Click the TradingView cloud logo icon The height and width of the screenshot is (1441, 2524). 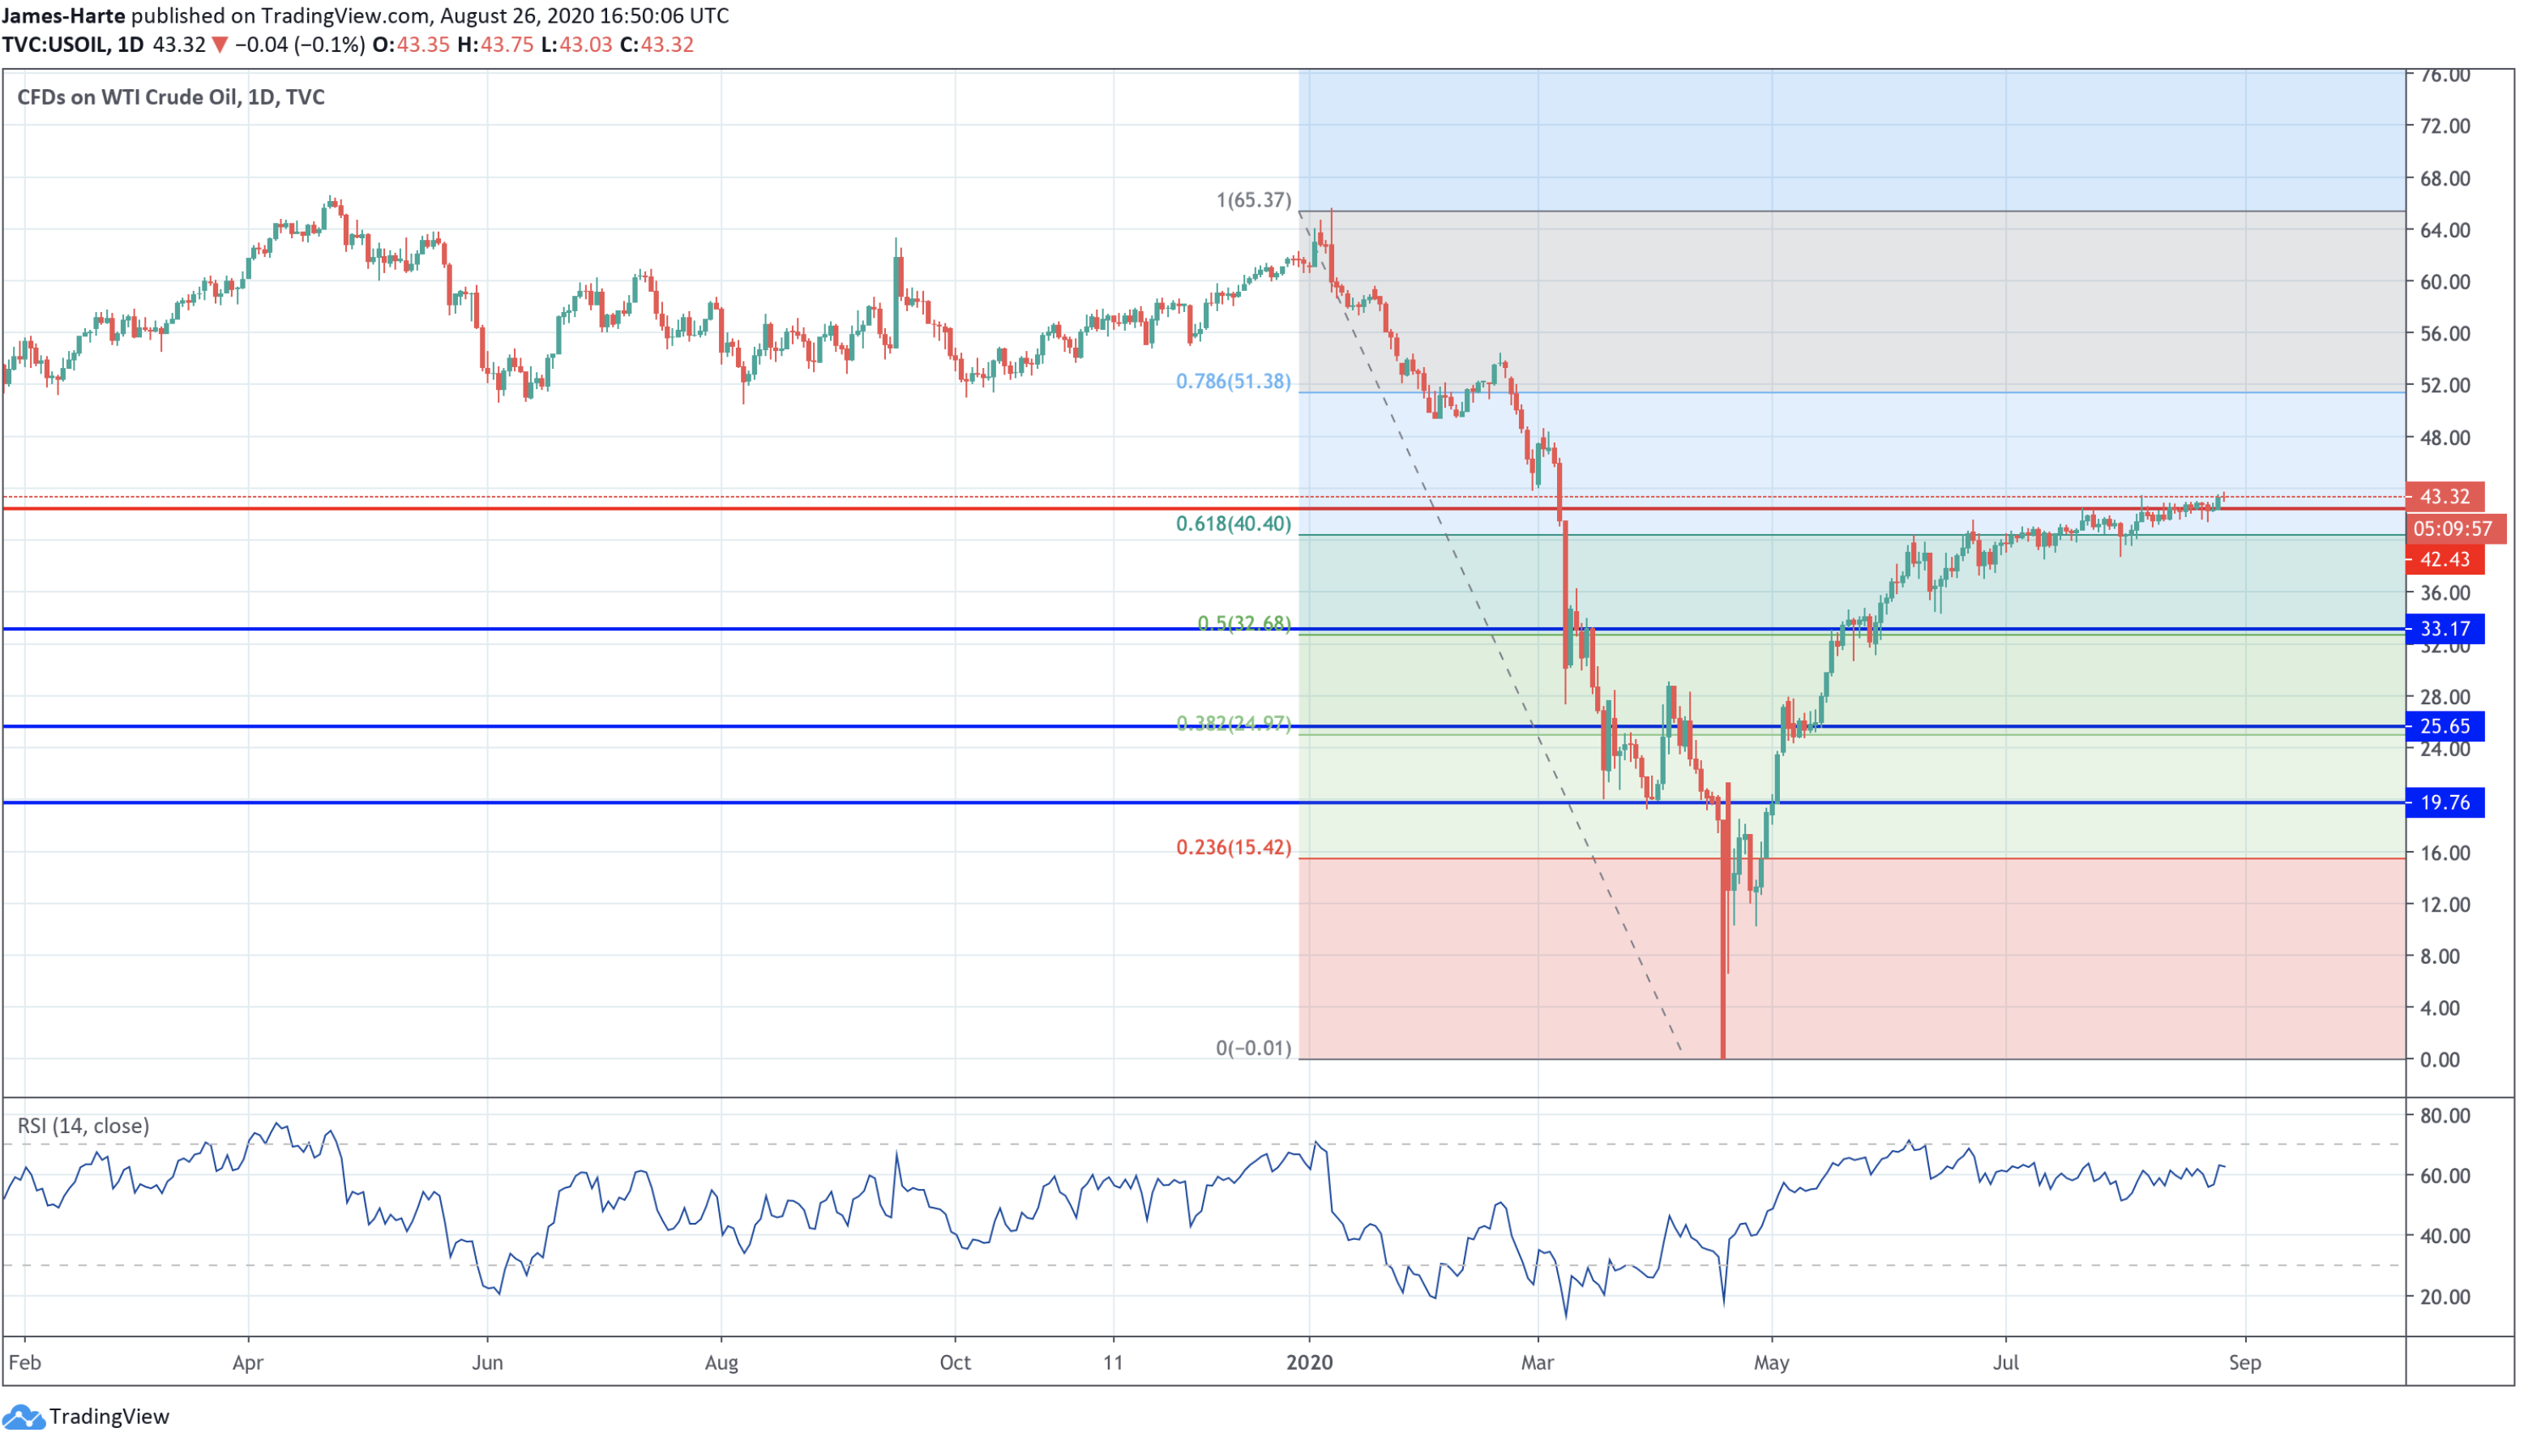22,1417
